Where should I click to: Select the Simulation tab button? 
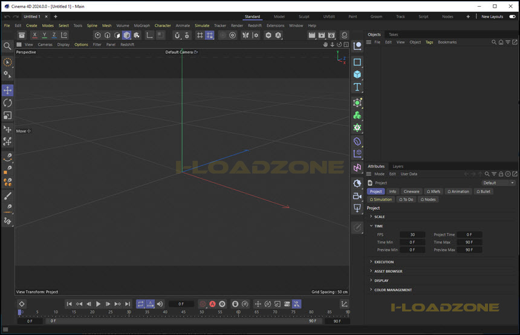click(381, 200)
